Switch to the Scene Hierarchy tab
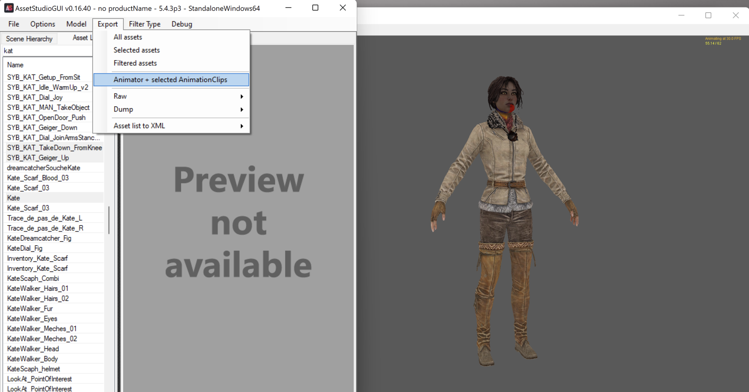This screenshot has height=392, width=749. [29, 39]
